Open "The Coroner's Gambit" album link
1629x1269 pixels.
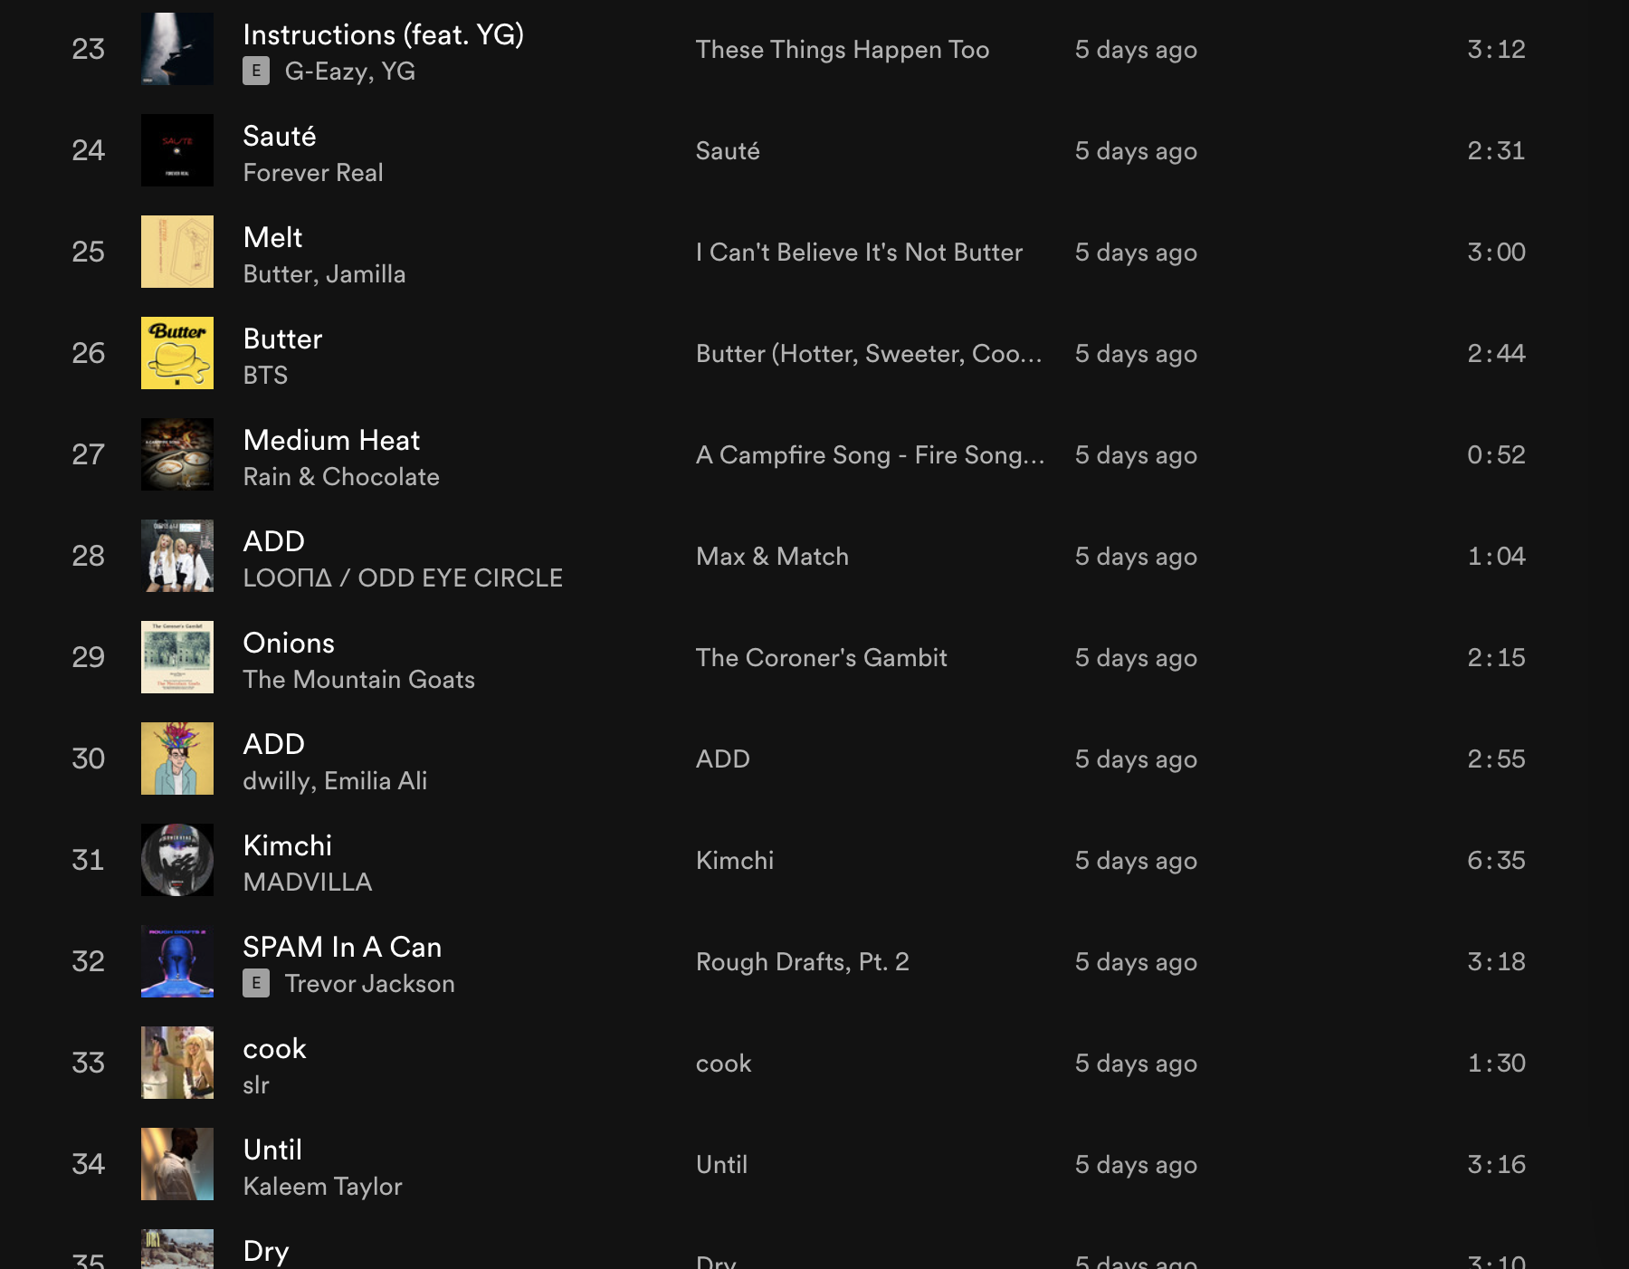pyautogui.click(x=819, y=658)
